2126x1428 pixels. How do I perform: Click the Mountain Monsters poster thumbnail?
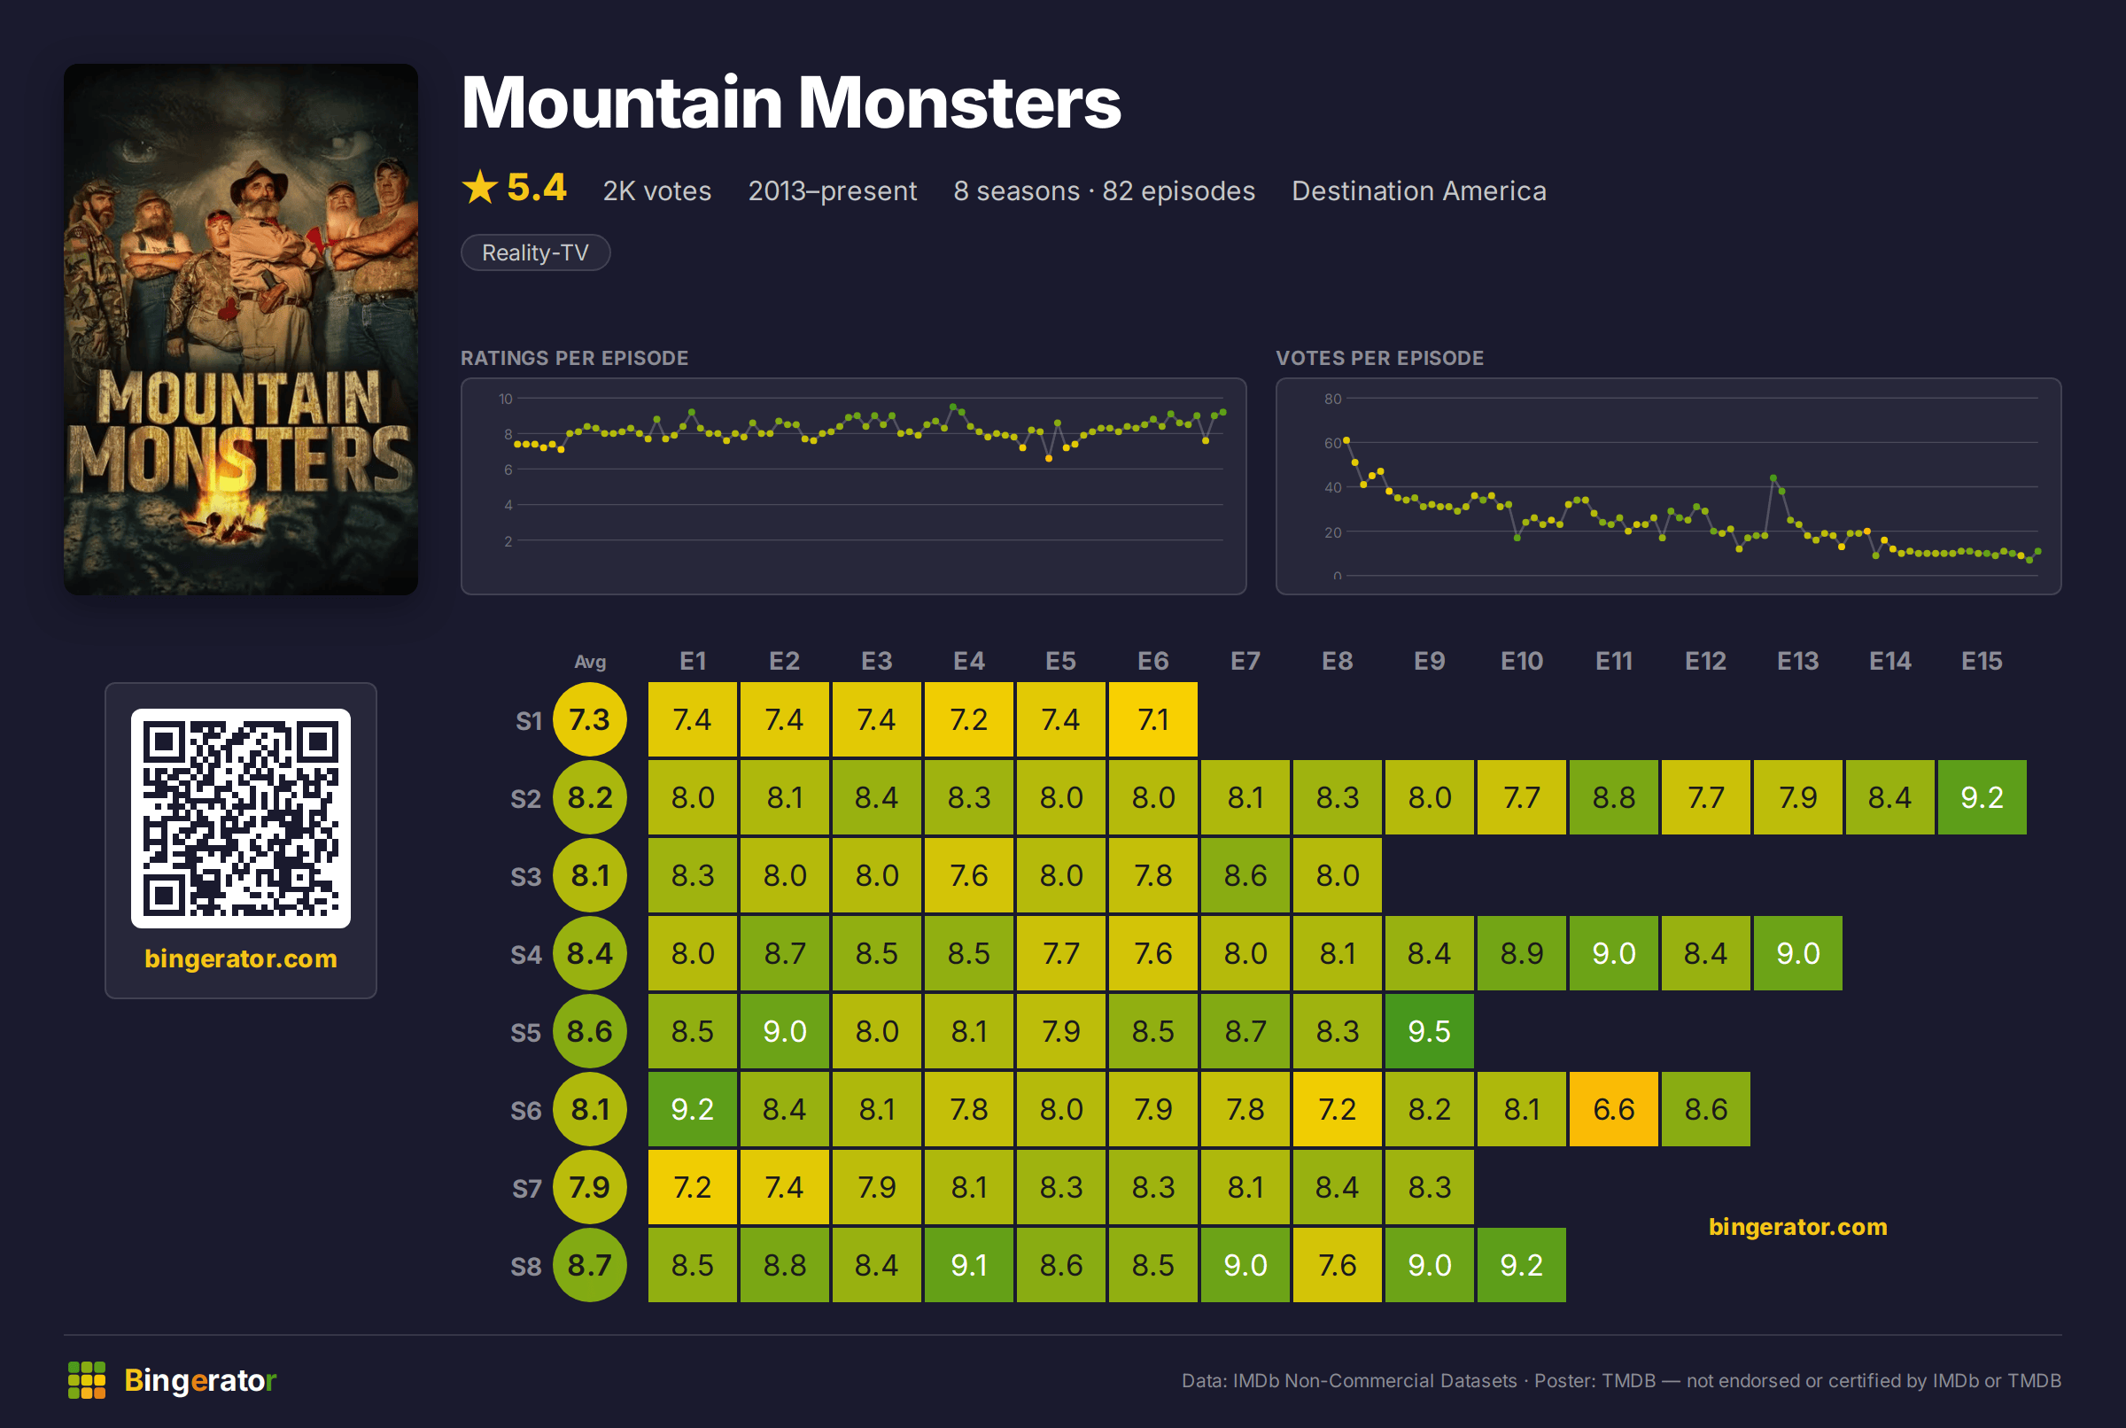coord(240,329)
